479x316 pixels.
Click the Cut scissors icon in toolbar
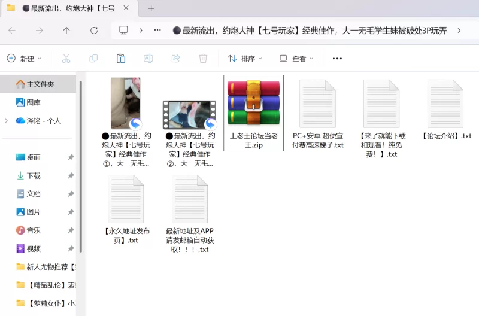(66, 59)
